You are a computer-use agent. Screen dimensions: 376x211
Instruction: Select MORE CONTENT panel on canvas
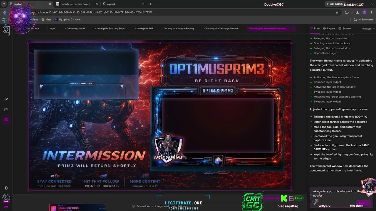(x=145, y=181)
